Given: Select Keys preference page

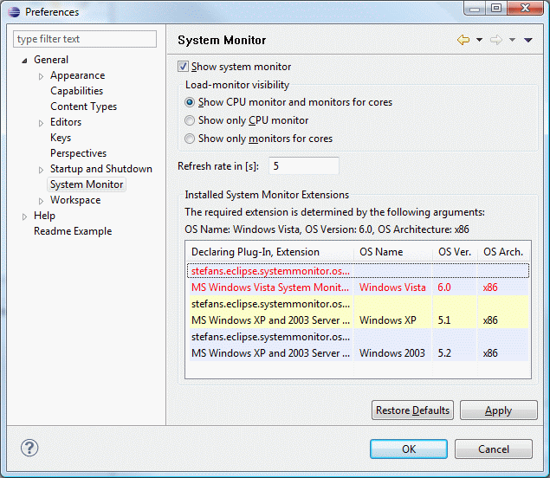Looking at the screenshot, I should [x=61, y=138].
